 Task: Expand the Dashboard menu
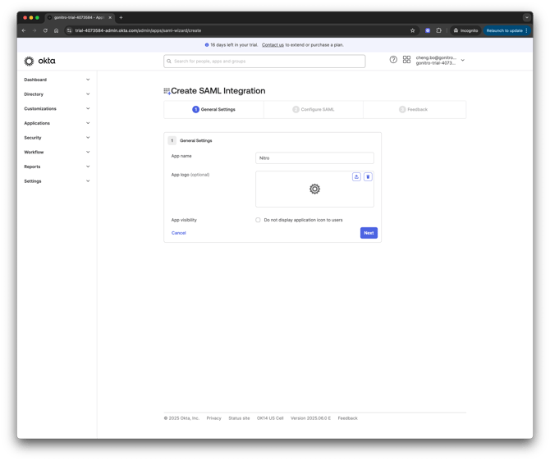(x=57, y=80)
